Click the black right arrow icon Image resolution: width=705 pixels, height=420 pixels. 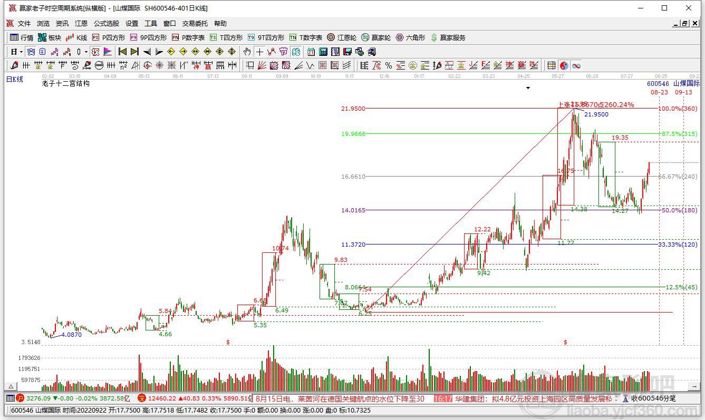(x=159, y=52)
